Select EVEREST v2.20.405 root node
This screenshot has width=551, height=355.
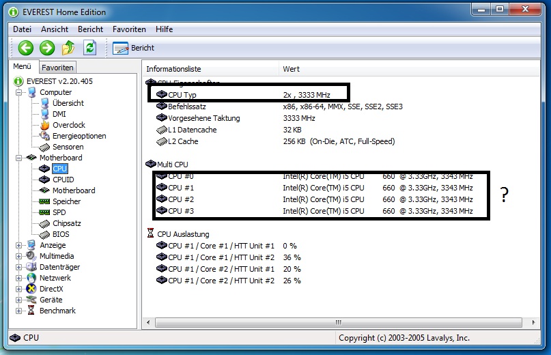59,81
